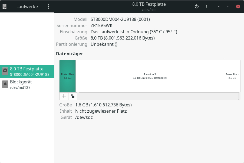
Task: Select Partition 3 Linux RAID block
Action: click(150, 76)
